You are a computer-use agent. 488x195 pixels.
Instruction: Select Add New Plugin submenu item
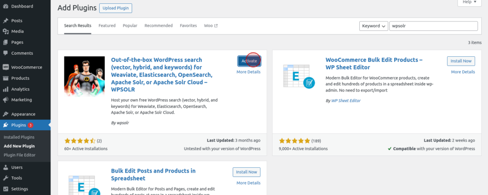click(19, 146)
